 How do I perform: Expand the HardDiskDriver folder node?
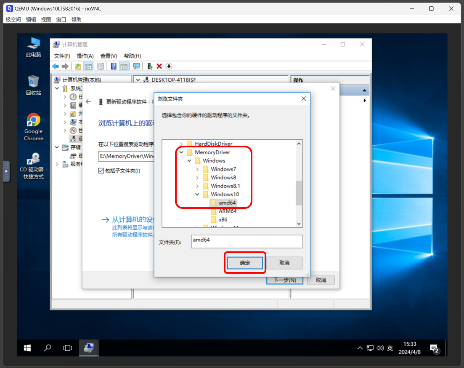(181, 144)
